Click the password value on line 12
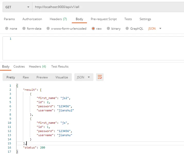The height and width of the screenshot is (156, 184). [x=64, y=131]
